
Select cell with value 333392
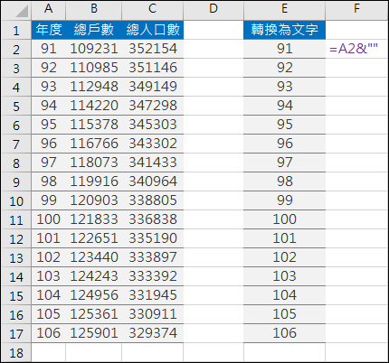(153, 276)
